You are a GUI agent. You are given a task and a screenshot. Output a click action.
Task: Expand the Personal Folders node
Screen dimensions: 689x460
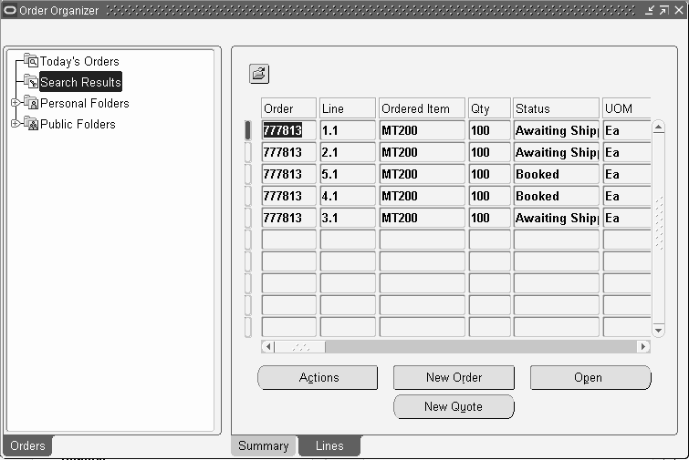pos(15,103)
